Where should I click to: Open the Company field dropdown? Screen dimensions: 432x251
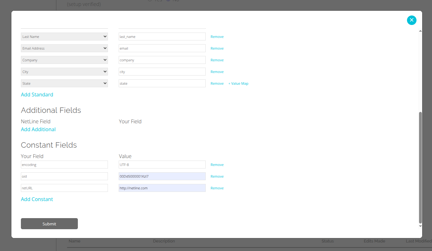point(64,60)
